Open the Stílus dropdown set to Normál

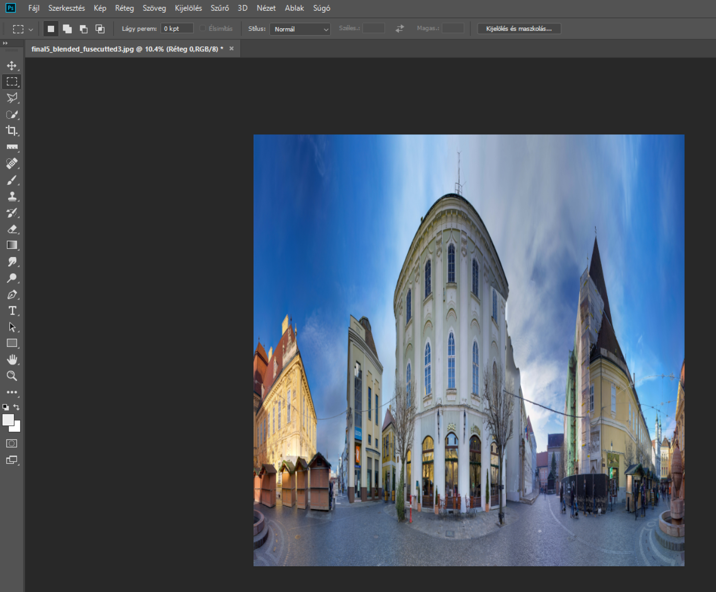pos(300,29)
